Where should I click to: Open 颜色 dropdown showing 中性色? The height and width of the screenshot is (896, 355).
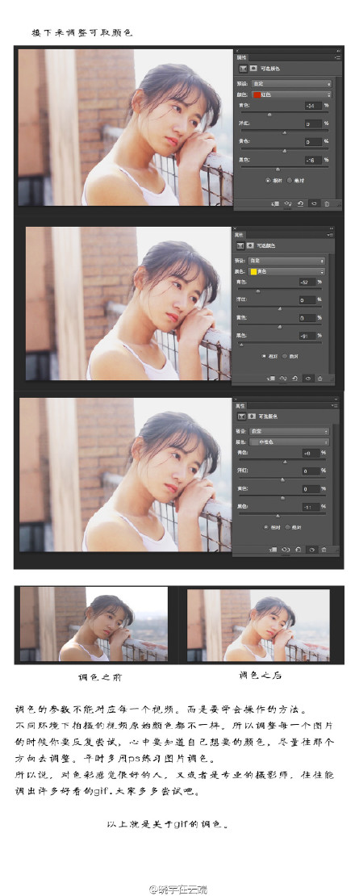[290, 442]
